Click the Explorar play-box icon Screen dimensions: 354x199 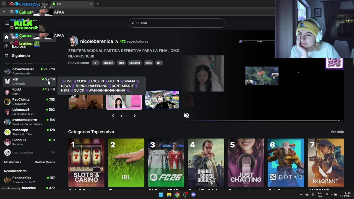[x=6, y=46]
